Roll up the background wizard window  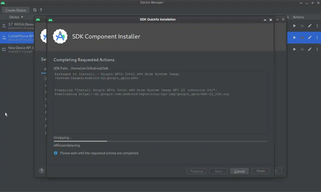coord(277,19)
